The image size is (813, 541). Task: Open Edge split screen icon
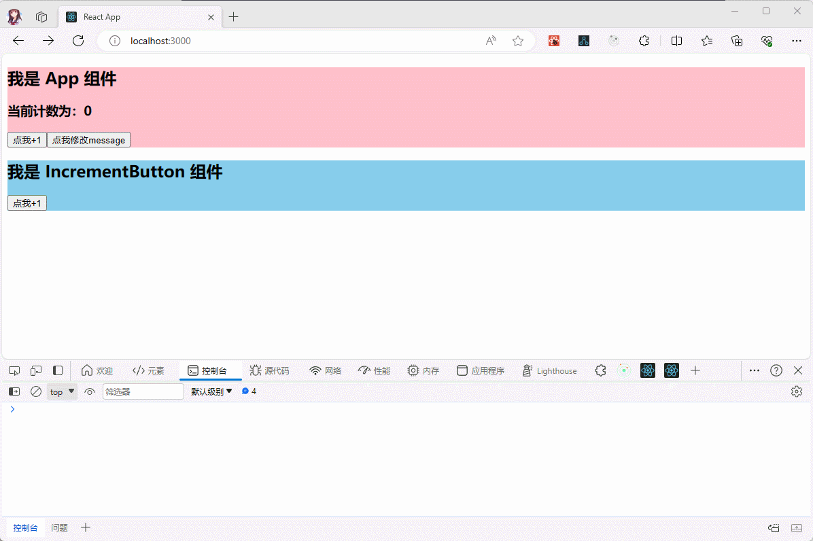click(676, 41)
